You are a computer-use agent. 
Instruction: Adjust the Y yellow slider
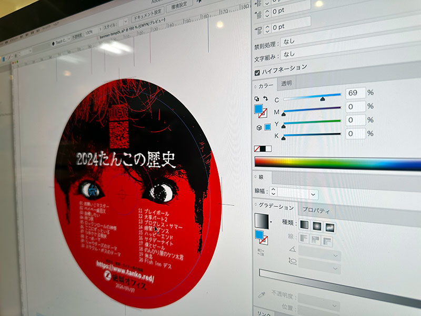point(312,123)
